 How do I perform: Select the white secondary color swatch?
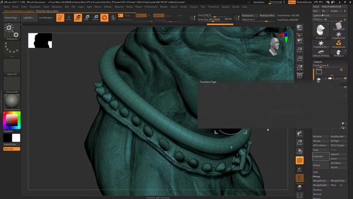coord(16,138)
